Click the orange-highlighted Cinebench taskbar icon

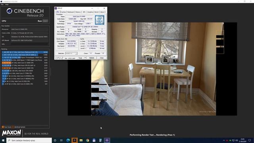point(75,140)
